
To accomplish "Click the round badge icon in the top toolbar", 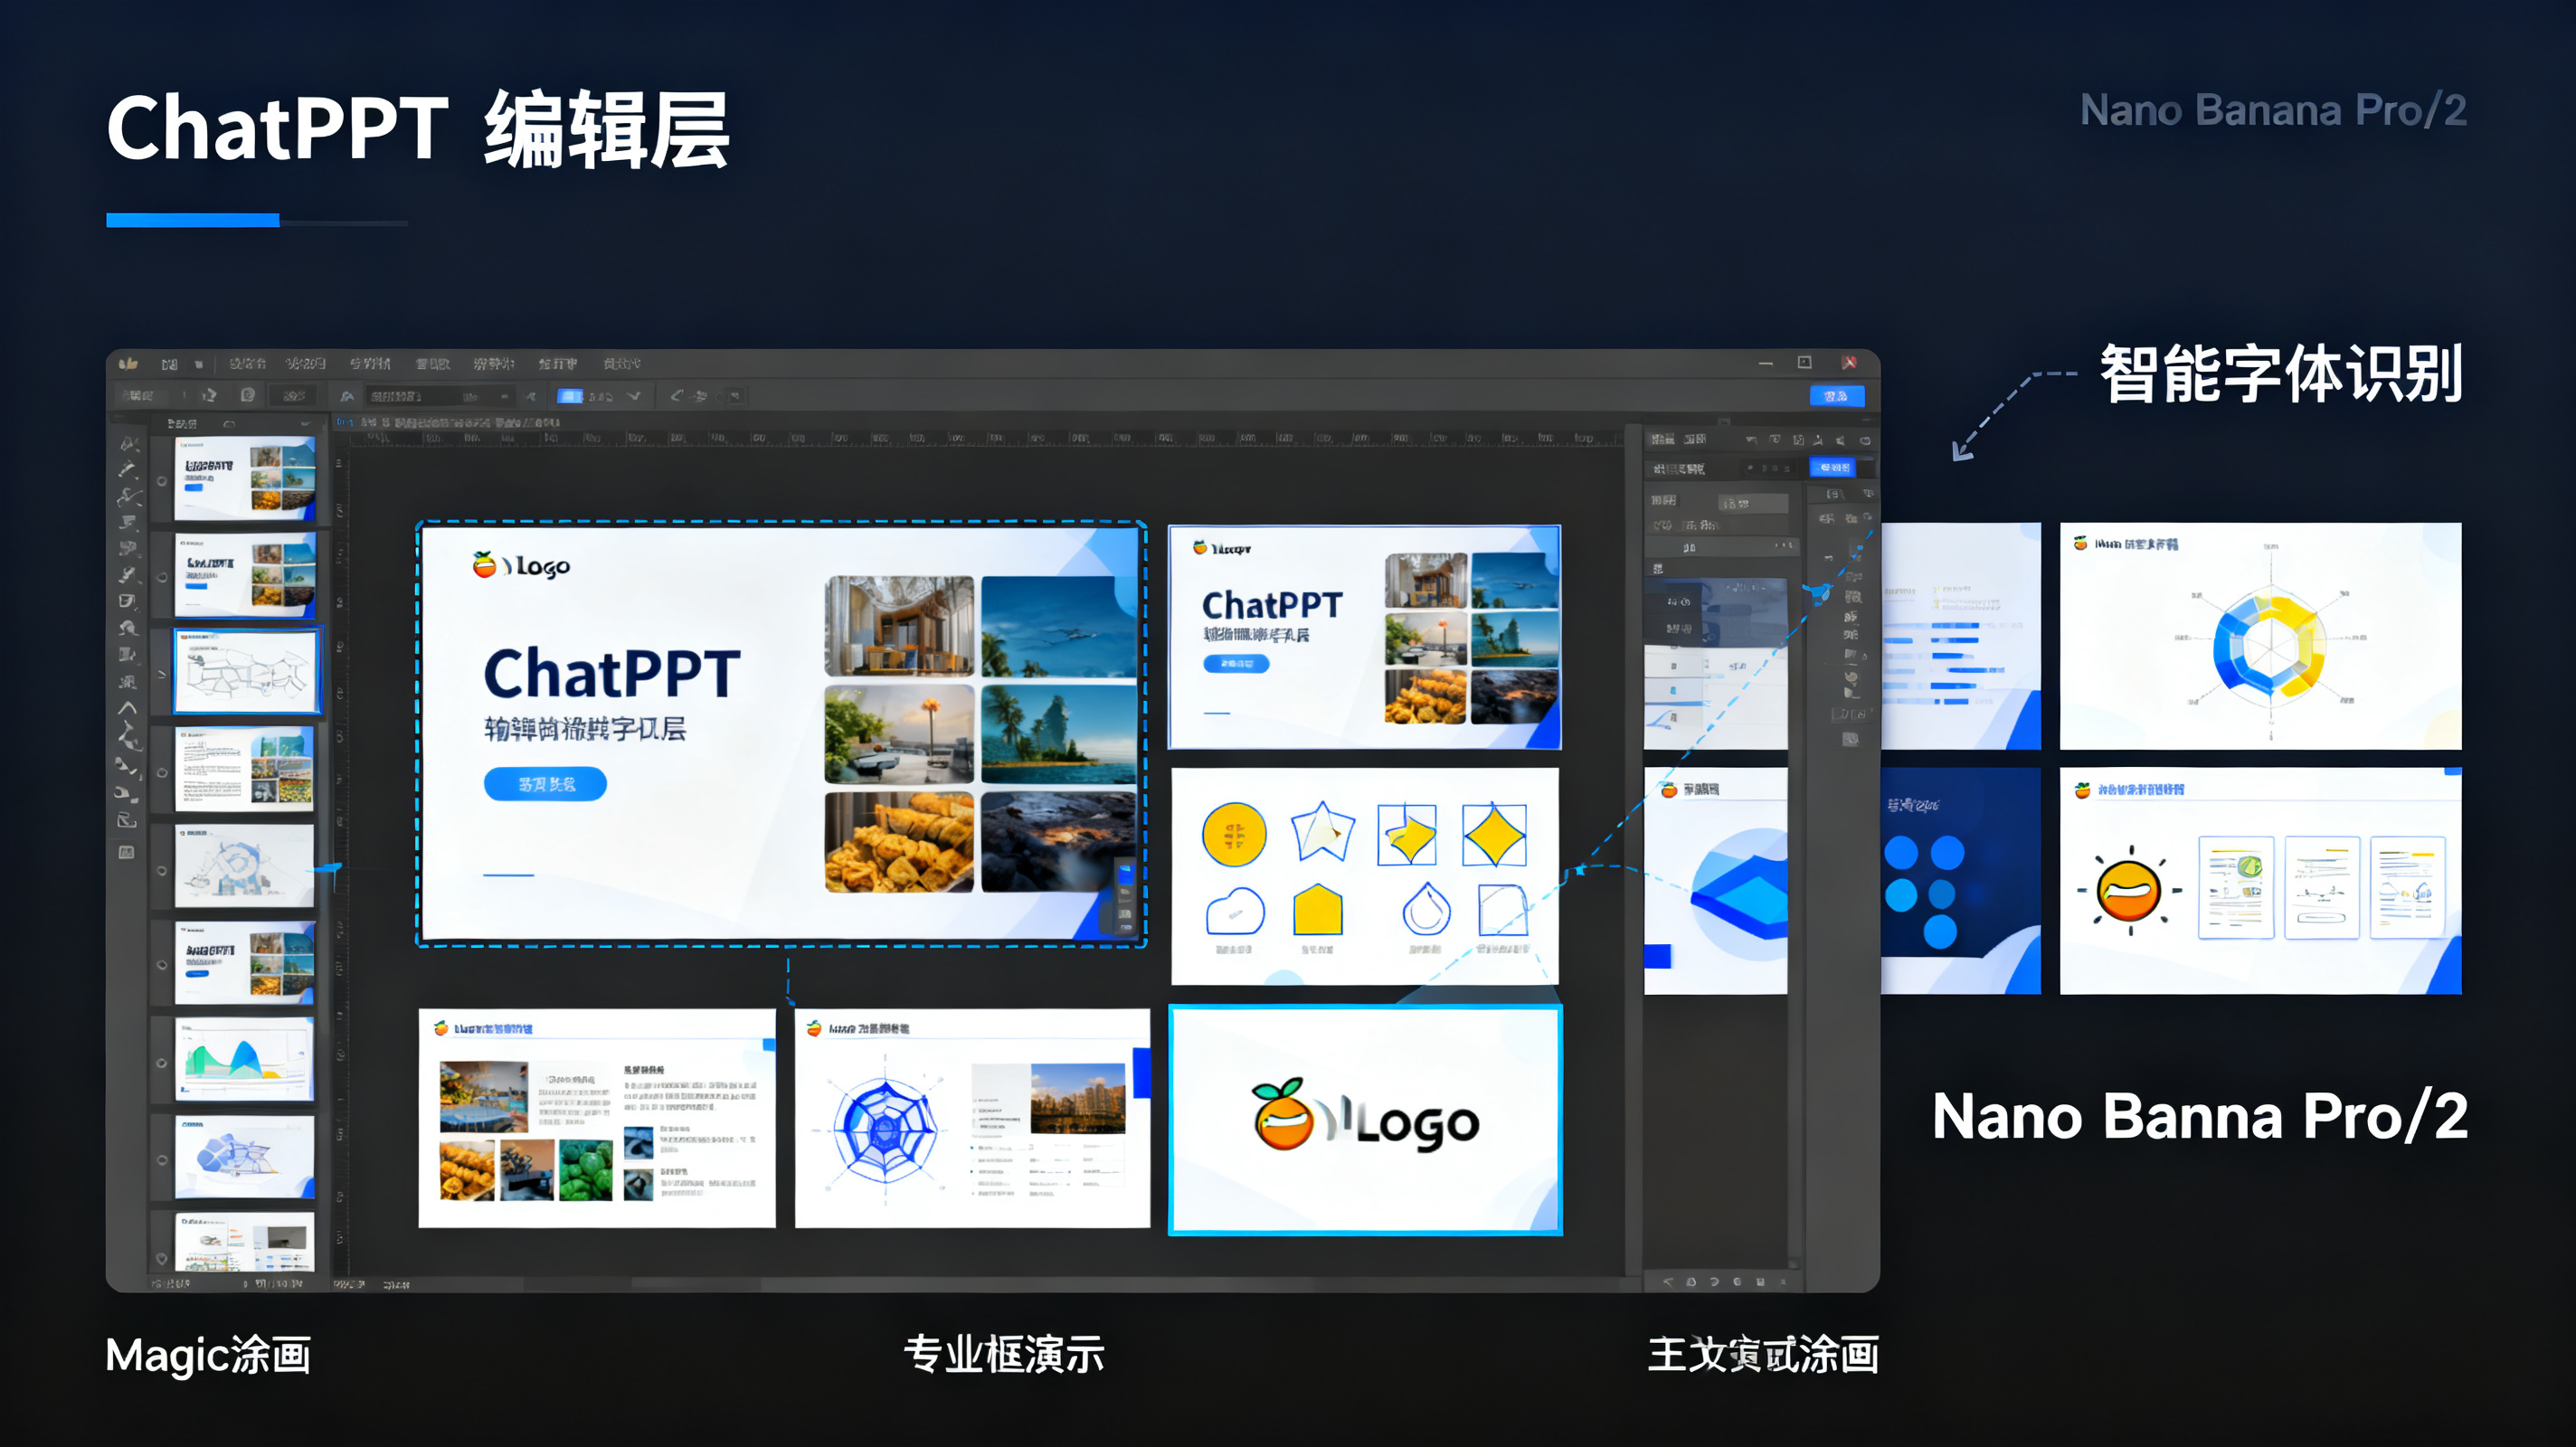I will 248,395.
